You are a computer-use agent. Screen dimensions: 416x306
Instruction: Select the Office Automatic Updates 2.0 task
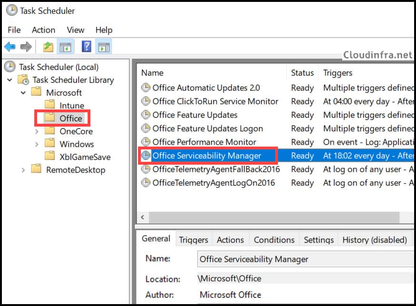[206, 88]
